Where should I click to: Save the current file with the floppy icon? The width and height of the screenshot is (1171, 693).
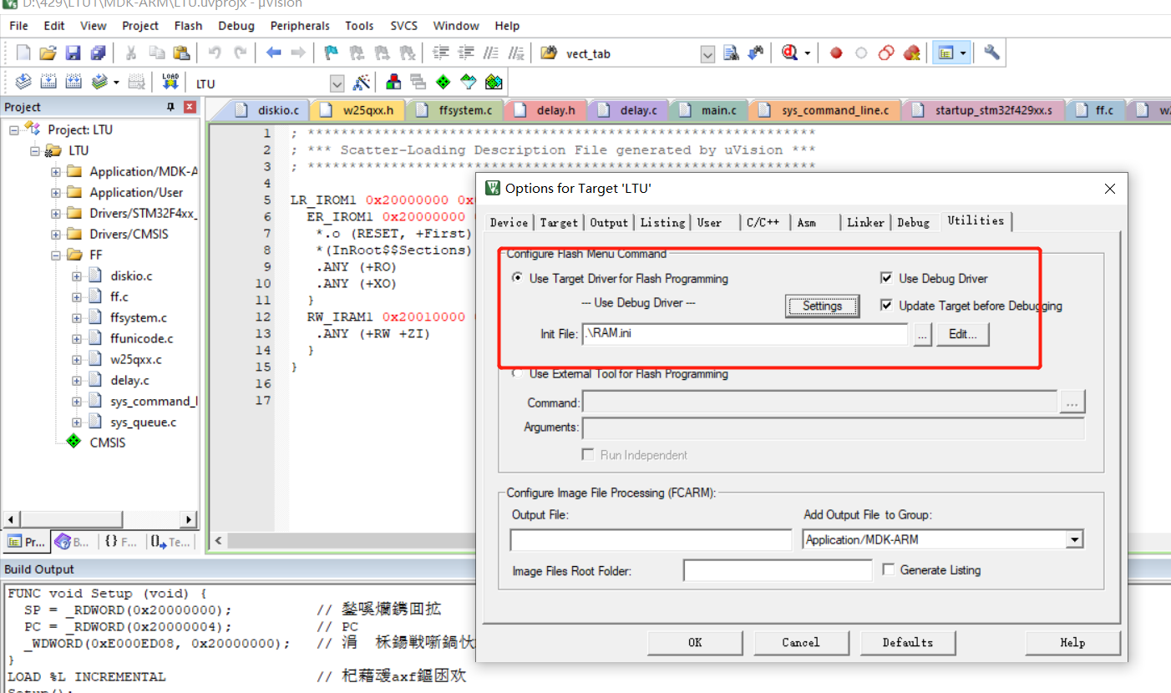73,53
